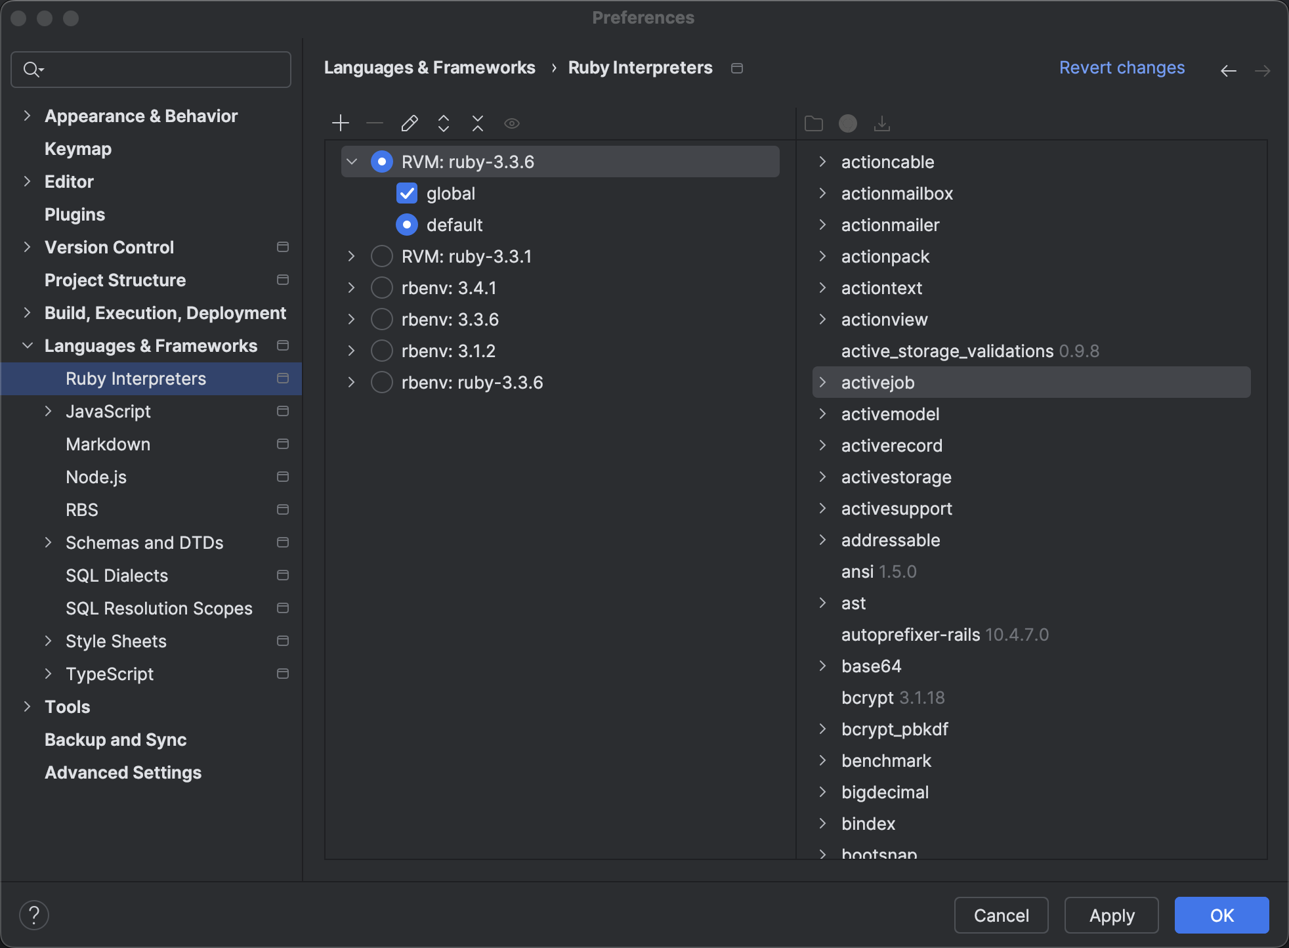Apply the current preferences
This screenshot has height=948, width=1289.
point(1111,915)
